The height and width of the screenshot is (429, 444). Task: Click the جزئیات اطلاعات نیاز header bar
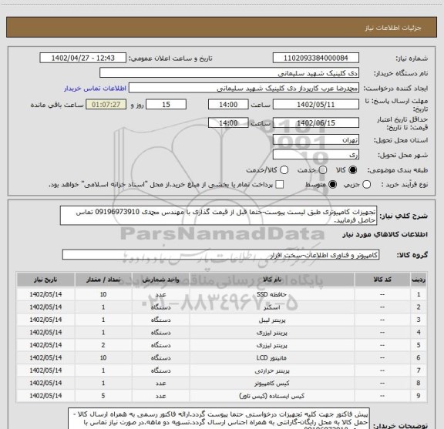221,28
